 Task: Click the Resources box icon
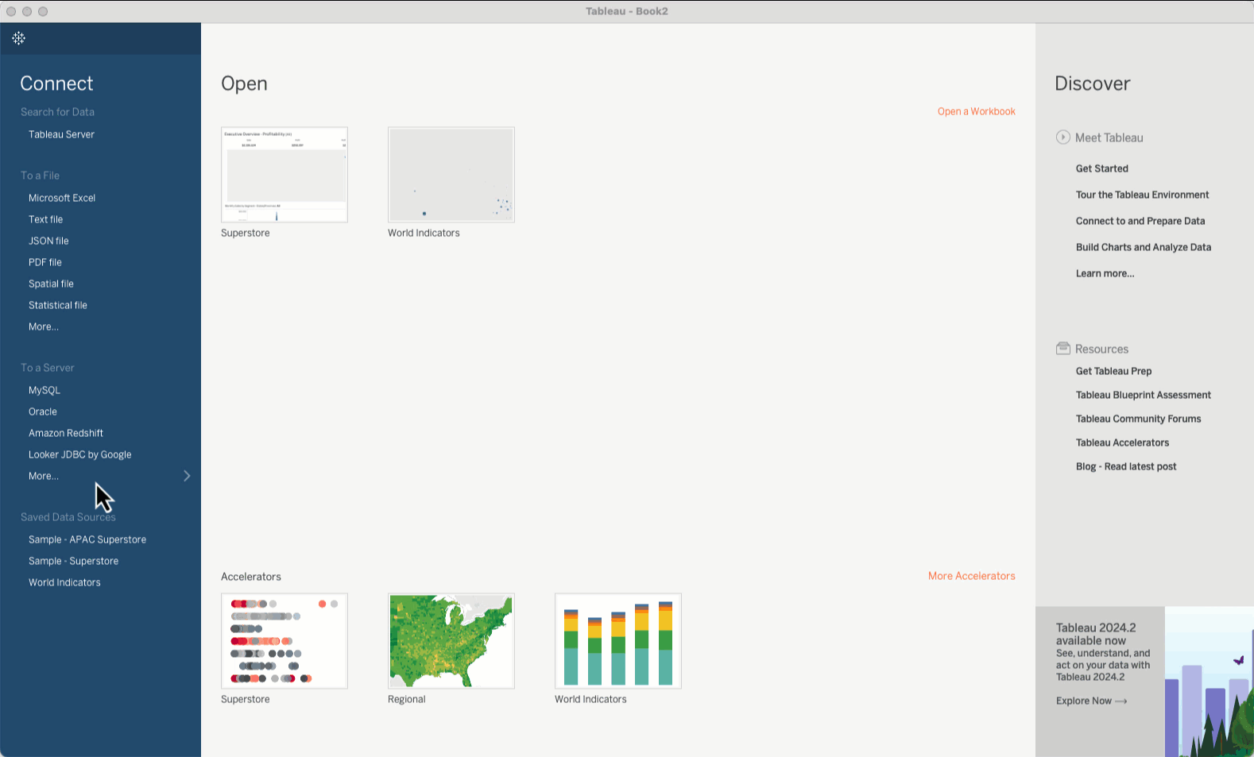(1062, 349)
